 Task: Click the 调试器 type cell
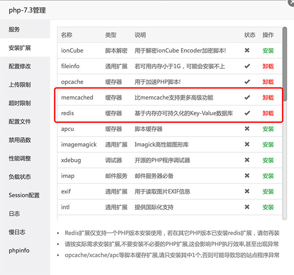(x=114, y=160)
